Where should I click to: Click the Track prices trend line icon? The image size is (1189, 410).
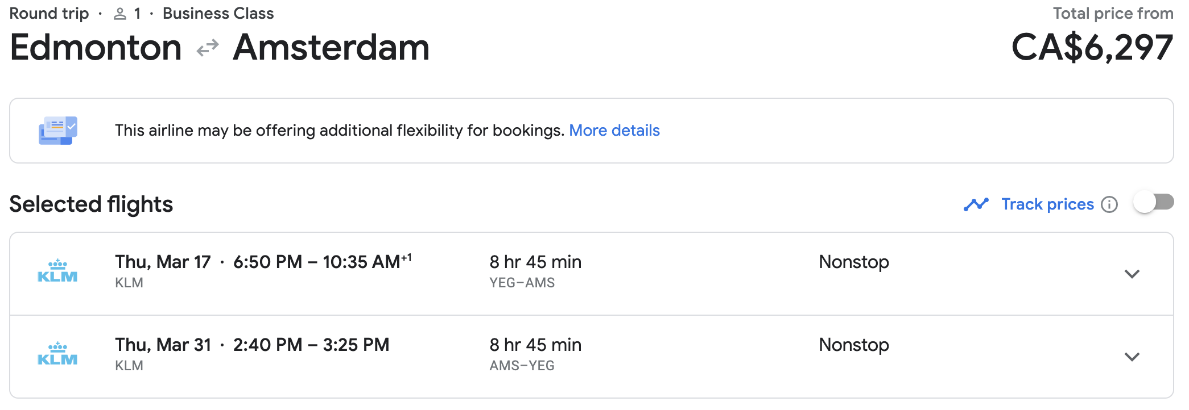click(x=976, y=204)
